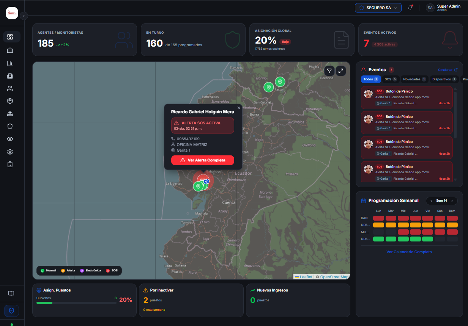The width and height of the screenshot is (468, 326).
Task: Open the SEGUPRO SA company selector dropdown
Action: 378,8
